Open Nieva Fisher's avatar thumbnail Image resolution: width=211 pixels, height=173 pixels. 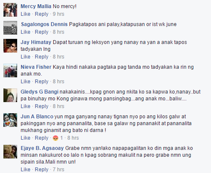(x=10, y=70)
